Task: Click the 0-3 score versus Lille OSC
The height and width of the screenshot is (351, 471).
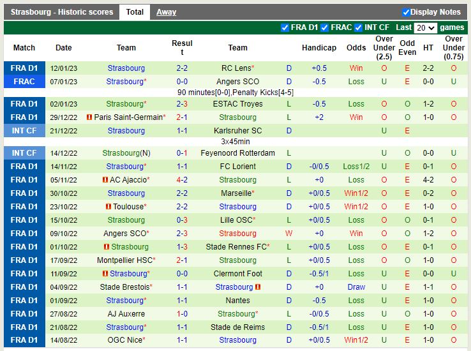Action: tap(182, 220)
